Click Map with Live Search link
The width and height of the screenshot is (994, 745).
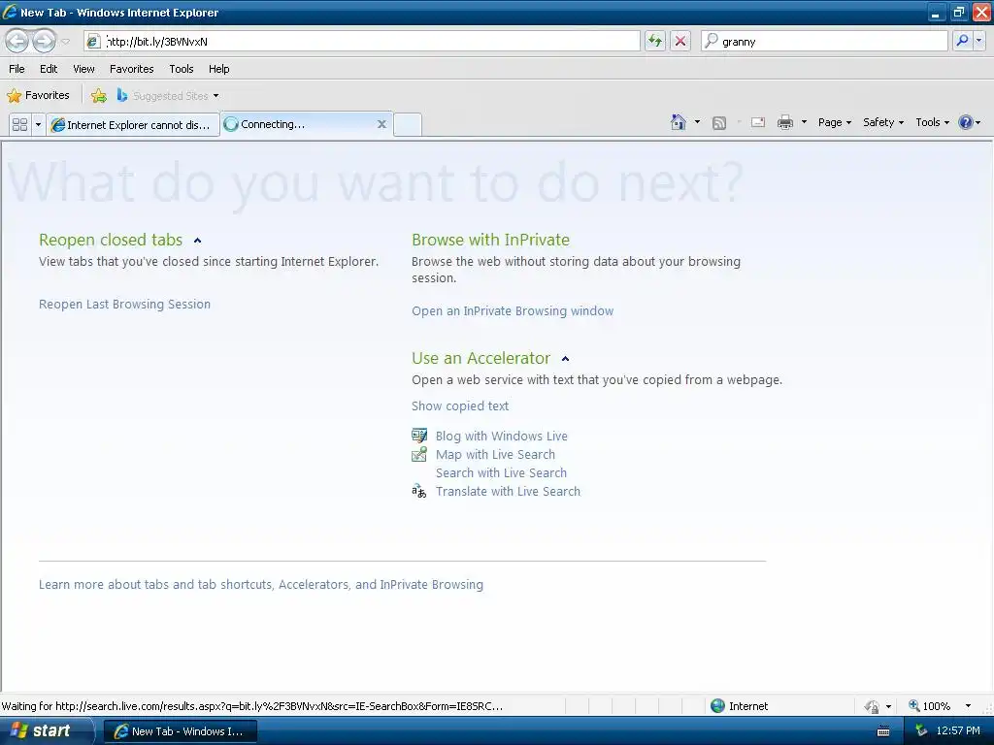click(x=495, y=454)
